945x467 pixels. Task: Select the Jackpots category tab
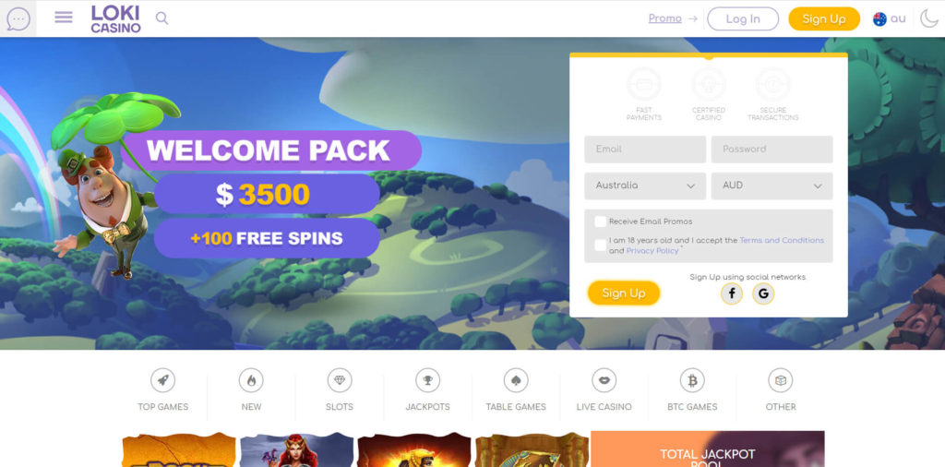(427, 389)
